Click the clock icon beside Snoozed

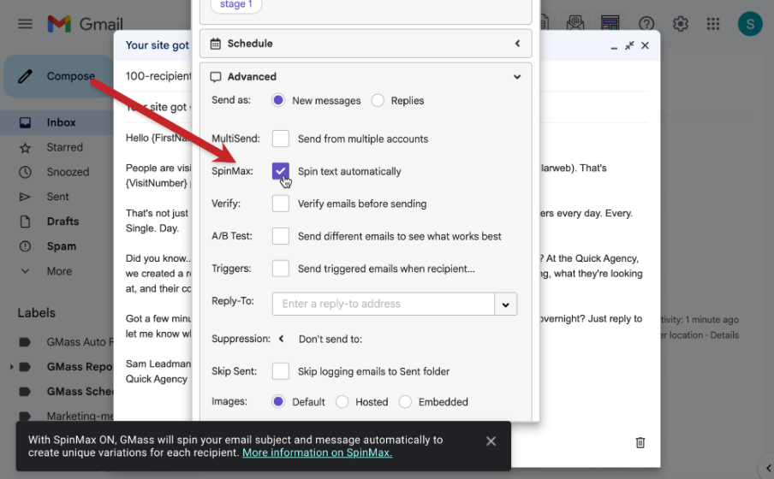[25, 172]
